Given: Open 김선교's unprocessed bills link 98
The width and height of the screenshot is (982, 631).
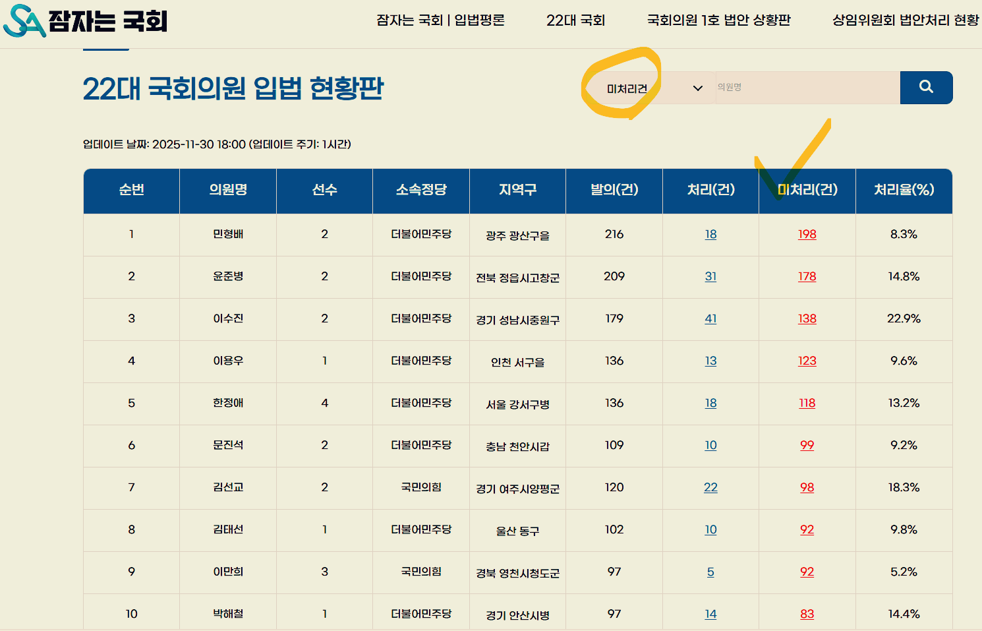Looking at the screenshot, I should pos(807,487).
